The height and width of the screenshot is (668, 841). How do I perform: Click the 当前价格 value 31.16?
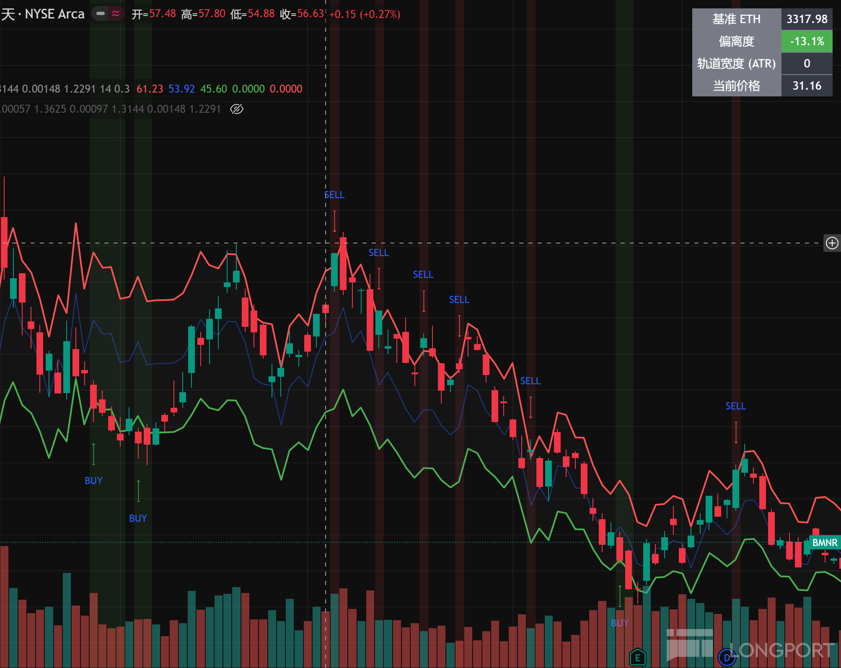[x=807, y=86]
